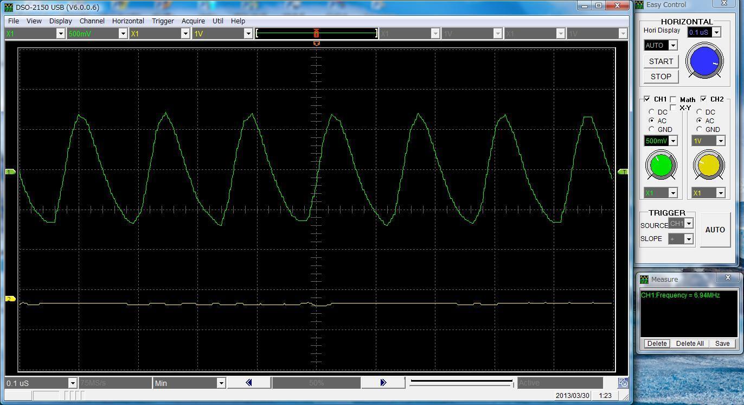744x405 pixels.
Task: Turn the green CH1 gain knob
Action: click(x=660, y=165)
